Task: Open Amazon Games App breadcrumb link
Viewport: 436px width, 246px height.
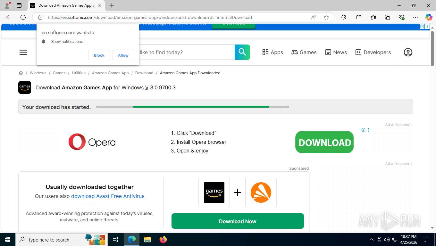Action: (x=110, y=73)
